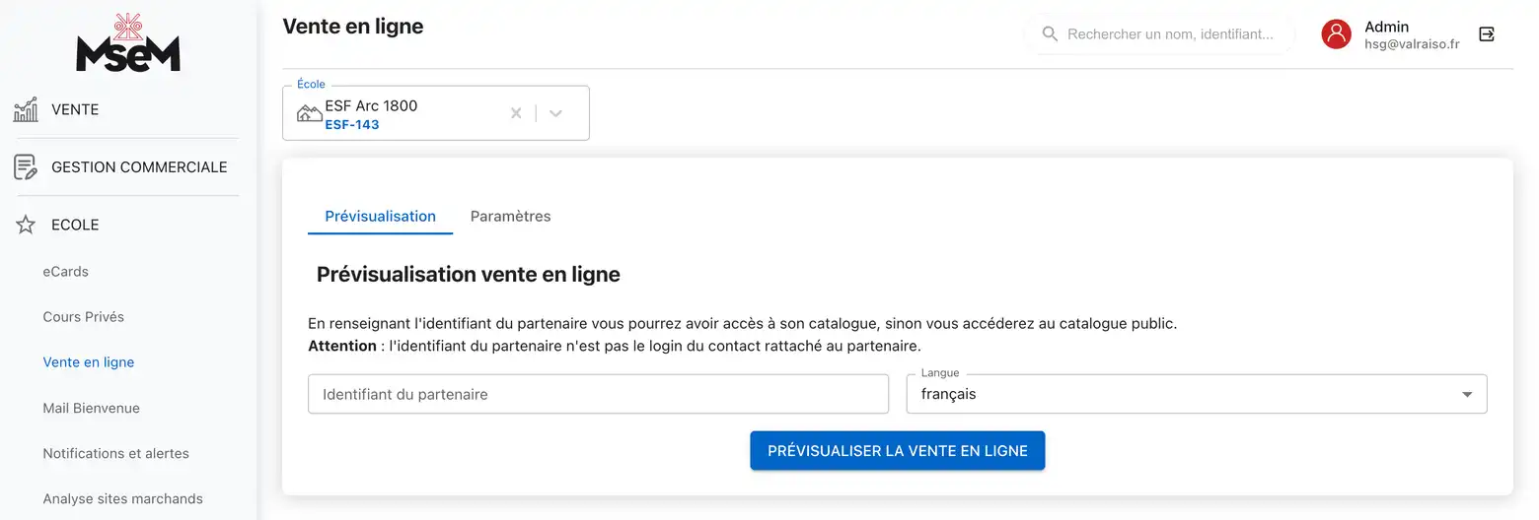1539x520 pixels.
Task: Click the MSEM logo
Action: (128, 43)
